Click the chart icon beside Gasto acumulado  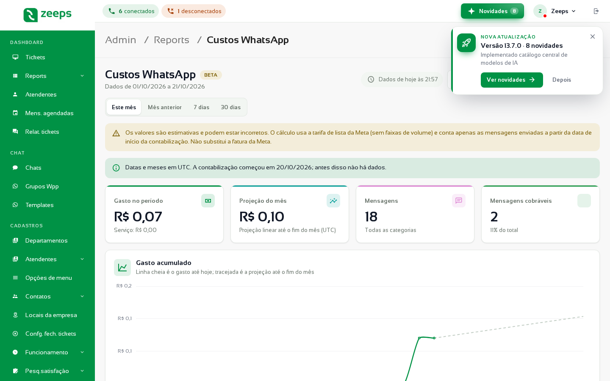(122, 268)
